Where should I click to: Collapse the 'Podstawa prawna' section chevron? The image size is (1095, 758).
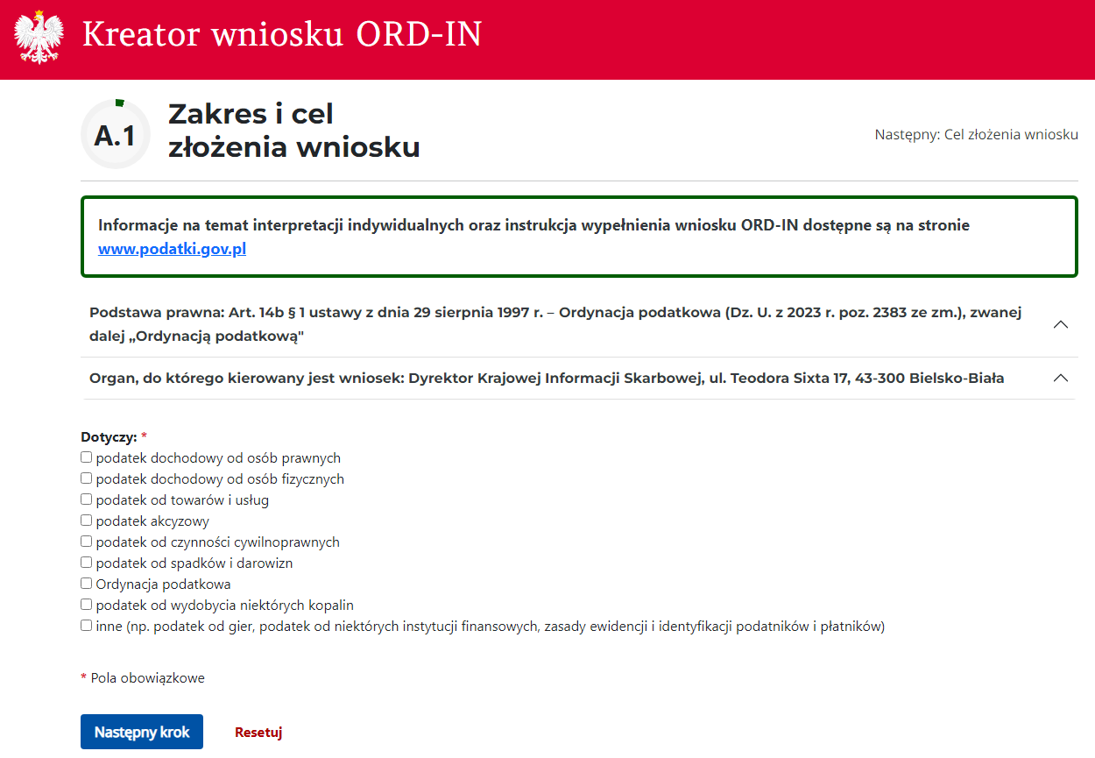click(1060, 324)
